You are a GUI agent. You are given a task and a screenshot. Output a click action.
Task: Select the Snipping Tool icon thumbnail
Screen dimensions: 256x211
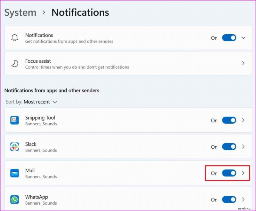14,121
